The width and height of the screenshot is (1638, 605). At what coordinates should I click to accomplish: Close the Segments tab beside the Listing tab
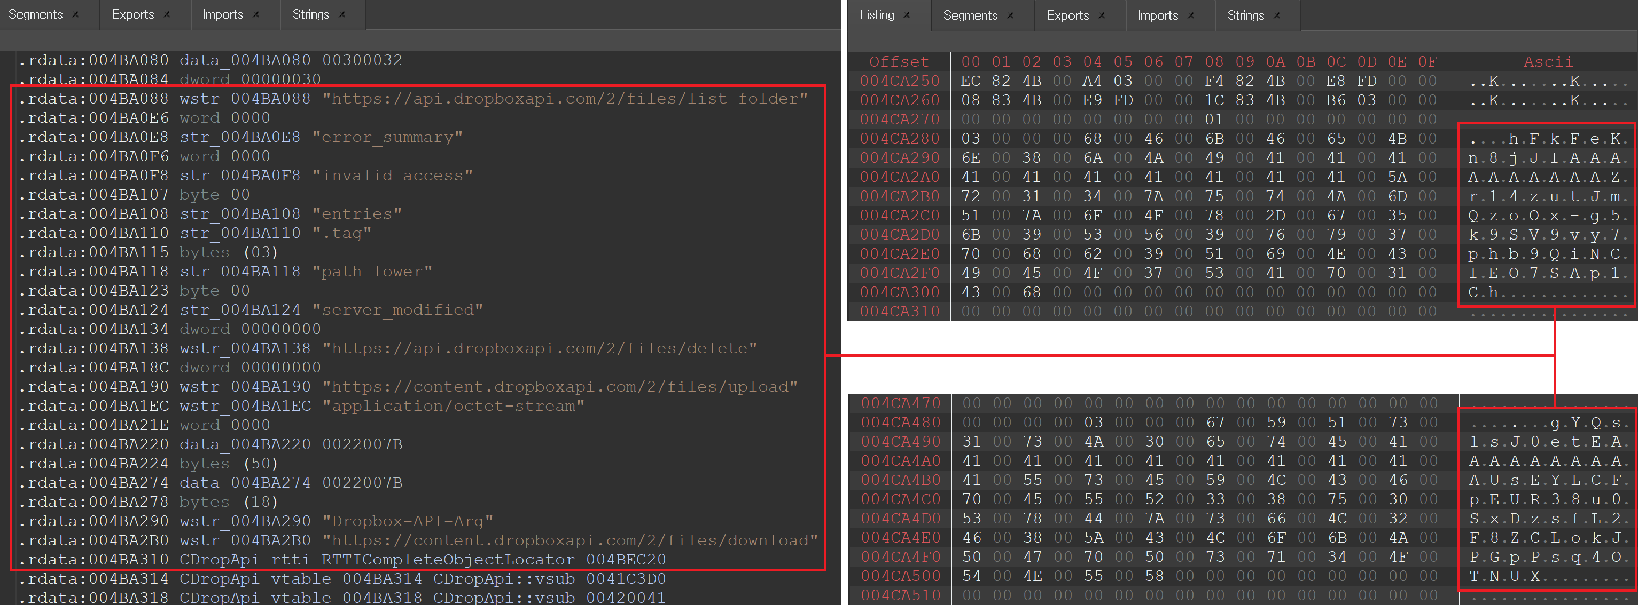point(1010,16)
